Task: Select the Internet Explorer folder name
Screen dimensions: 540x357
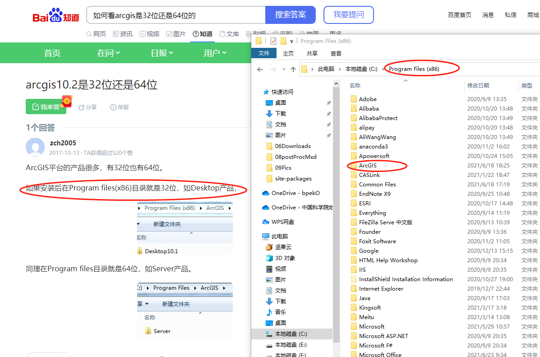Action: 381,288
